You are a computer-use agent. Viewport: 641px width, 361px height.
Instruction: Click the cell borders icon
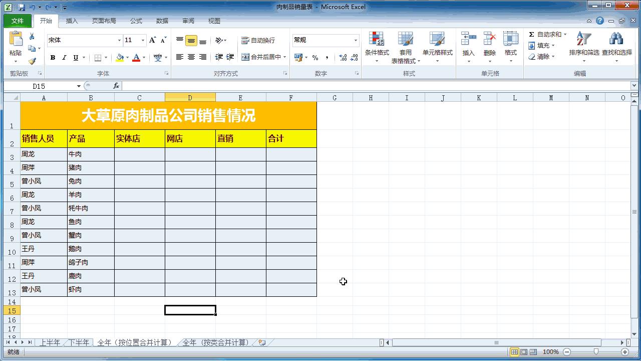point(98,58)
